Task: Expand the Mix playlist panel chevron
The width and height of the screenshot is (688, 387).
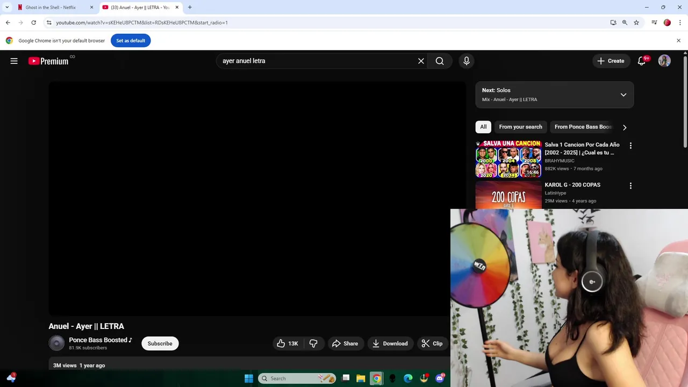Action: [x=623, y=95]
